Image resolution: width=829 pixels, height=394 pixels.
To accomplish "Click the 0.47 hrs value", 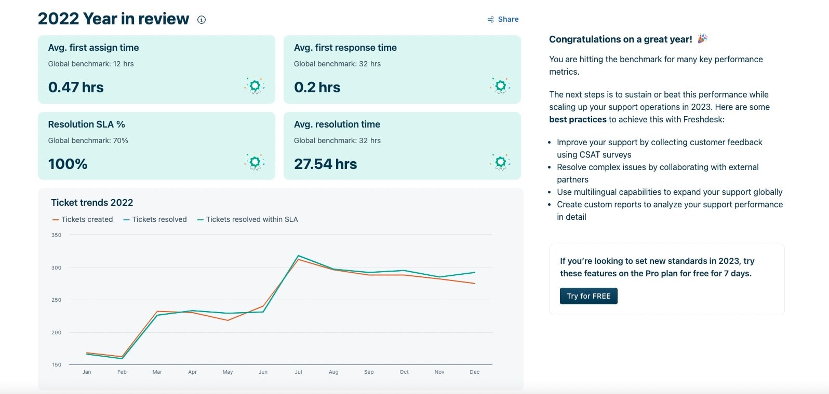I will (76, 87).
